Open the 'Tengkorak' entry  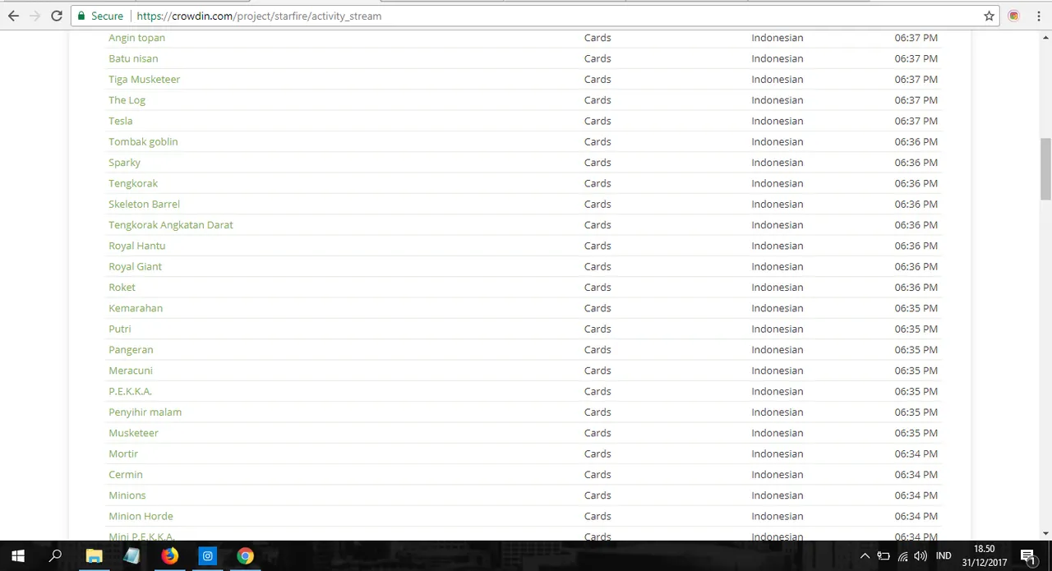click(x=133, y=183)
